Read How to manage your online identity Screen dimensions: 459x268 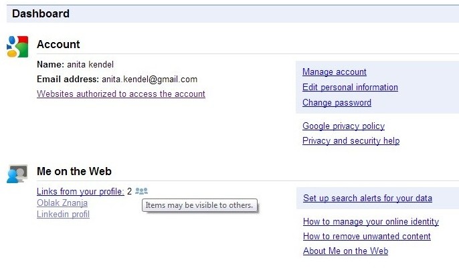(x=371, y=222)
